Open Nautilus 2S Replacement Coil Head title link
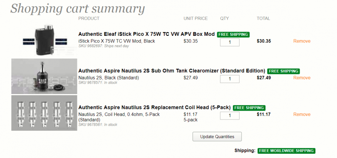Screen dimensions: 337x158 (x=154, y=107)
